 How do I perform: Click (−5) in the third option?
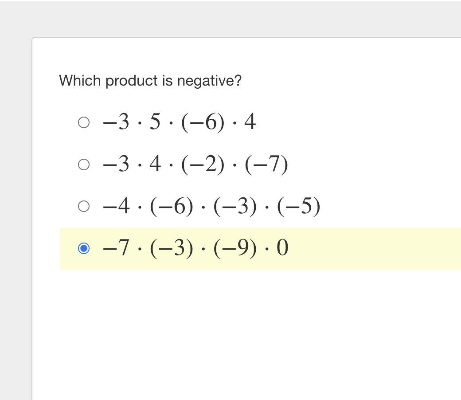point(298,206)
